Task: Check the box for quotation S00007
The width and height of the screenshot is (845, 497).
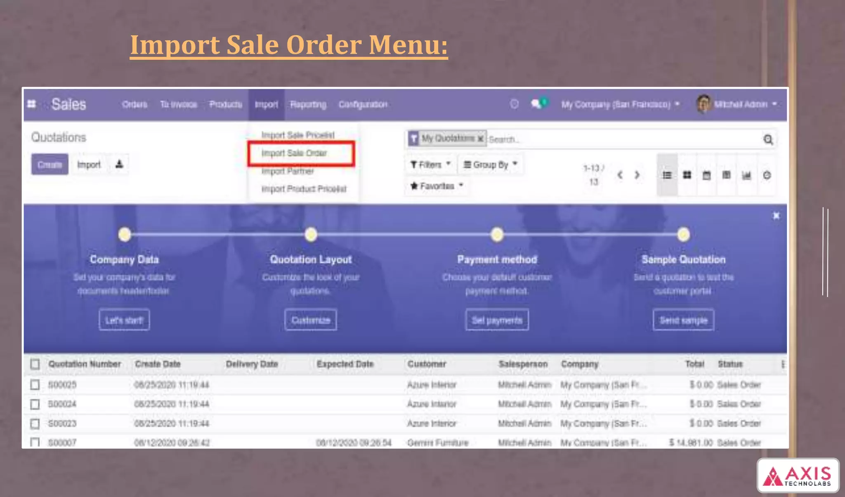Action: [35, 442]
